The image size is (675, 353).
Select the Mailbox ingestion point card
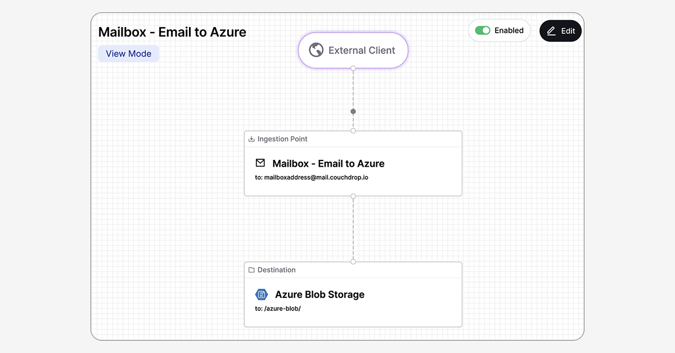pos(353,163)
